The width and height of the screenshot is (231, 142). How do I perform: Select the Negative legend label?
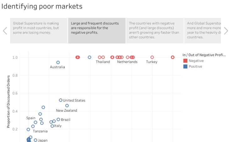(196, 61)
